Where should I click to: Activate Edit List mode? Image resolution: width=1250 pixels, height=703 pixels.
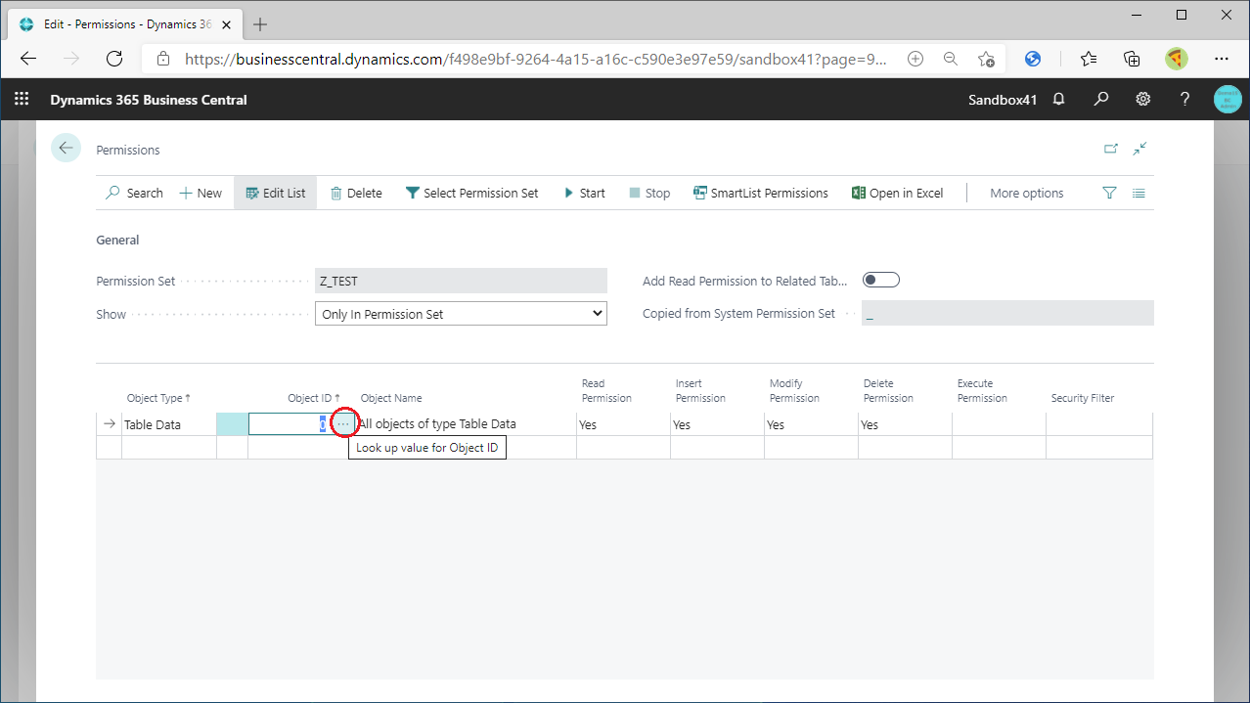pos(275,193)
